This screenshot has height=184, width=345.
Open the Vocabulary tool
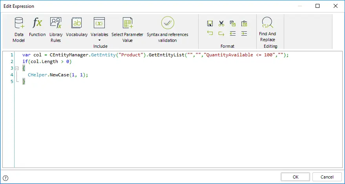pyautogui.click(x=77, y=27)
